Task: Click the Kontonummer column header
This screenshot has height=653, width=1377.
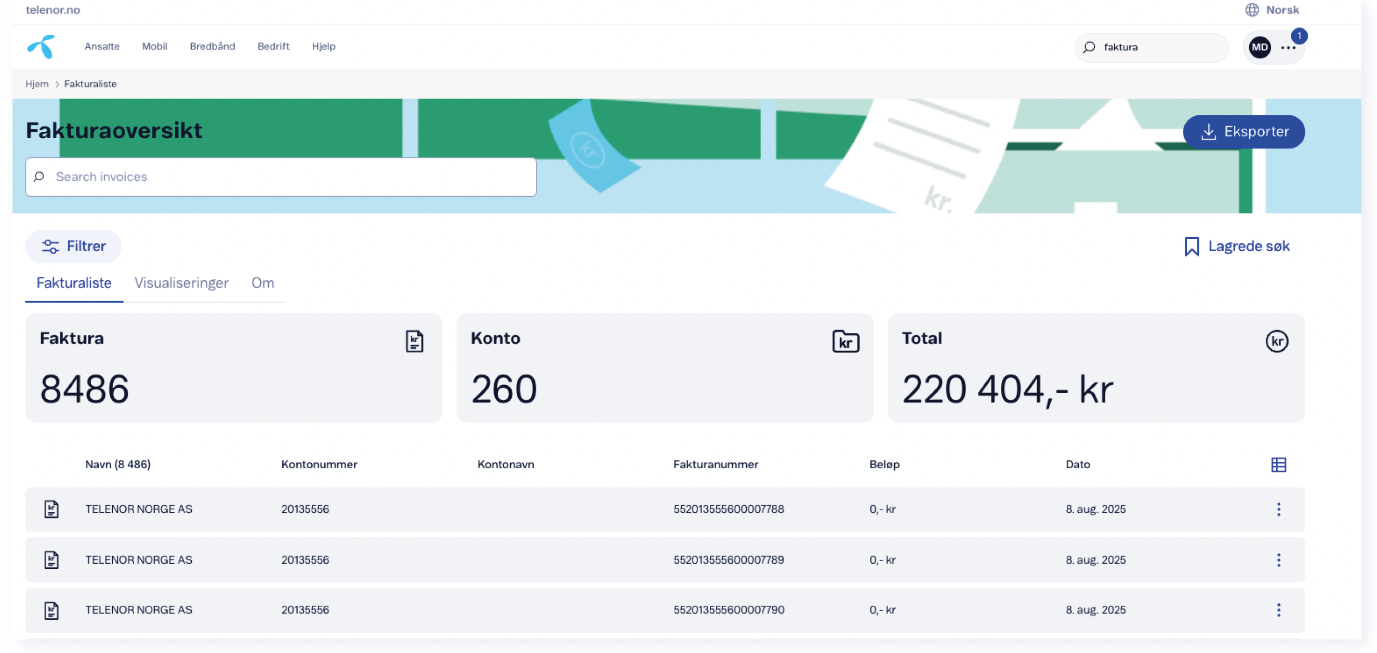Action: (319, 465)
